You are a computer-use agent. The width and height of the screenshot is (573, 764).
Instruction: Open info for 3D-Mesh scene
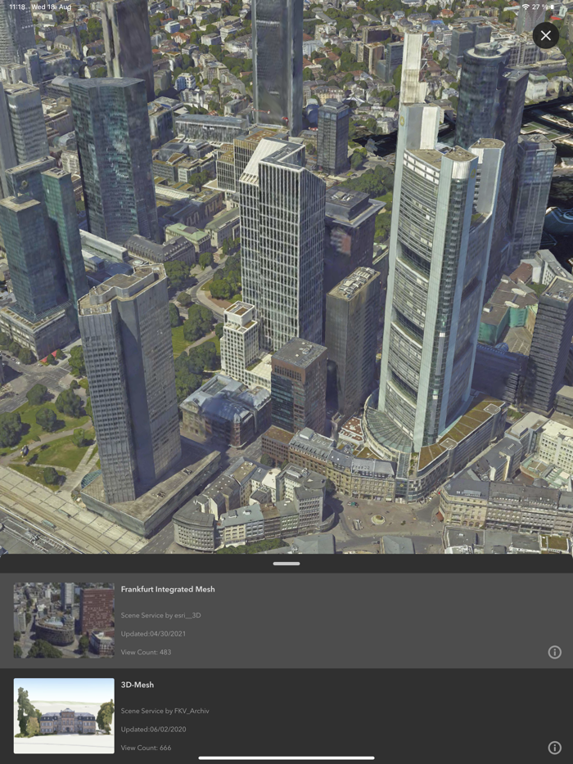pos(554,748)
